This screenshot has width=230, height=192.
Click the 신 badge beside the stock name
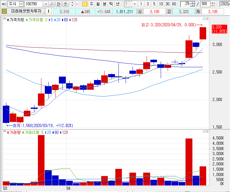coord(4,11)
